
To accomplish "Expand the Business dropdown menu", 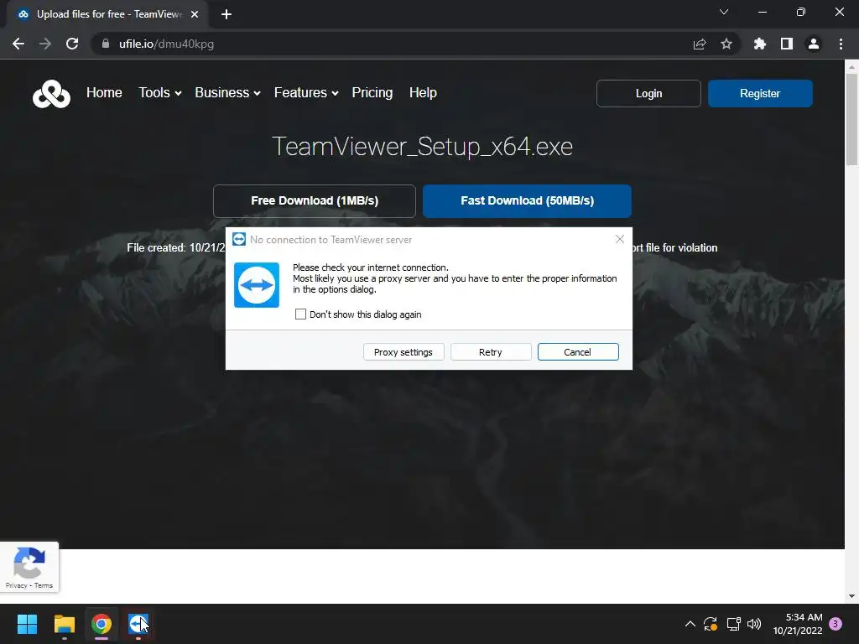I will pos(227,93).
